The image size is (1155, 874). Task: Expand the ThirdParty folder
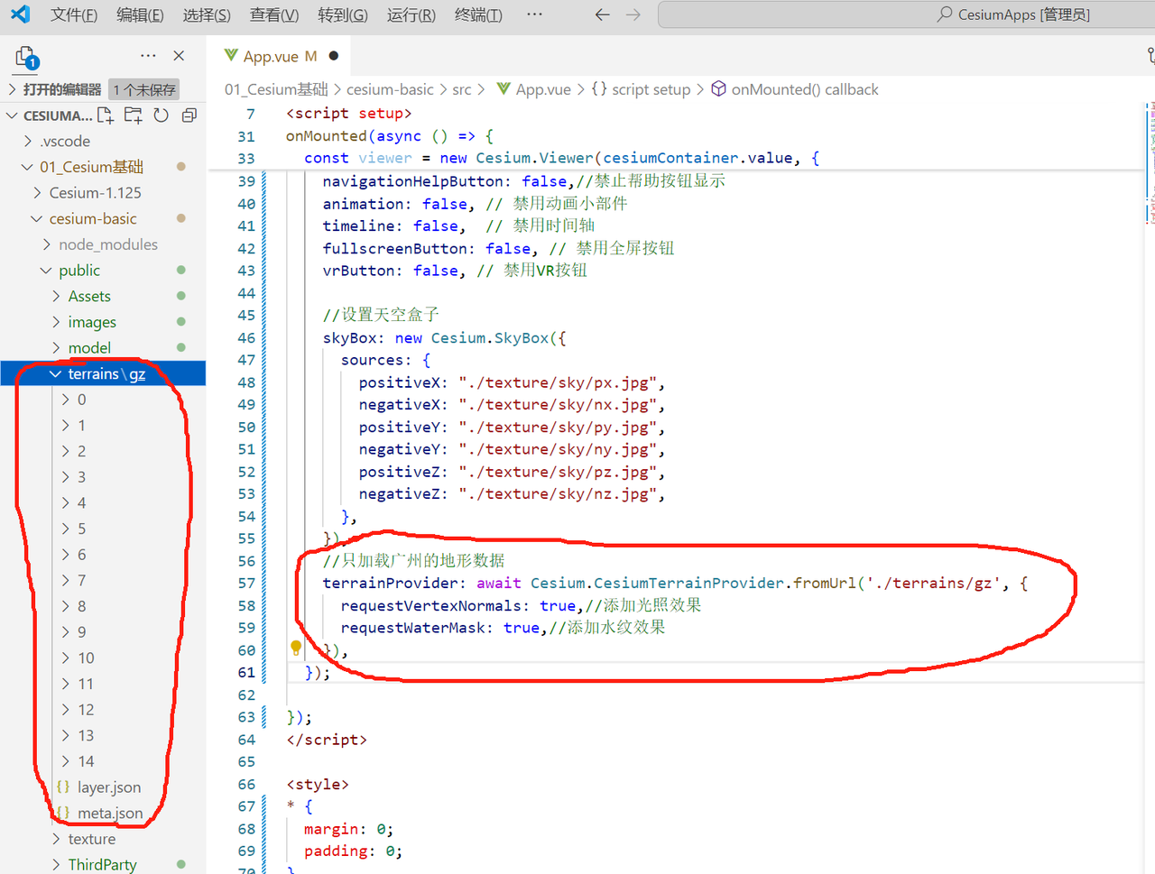point(103,865)
